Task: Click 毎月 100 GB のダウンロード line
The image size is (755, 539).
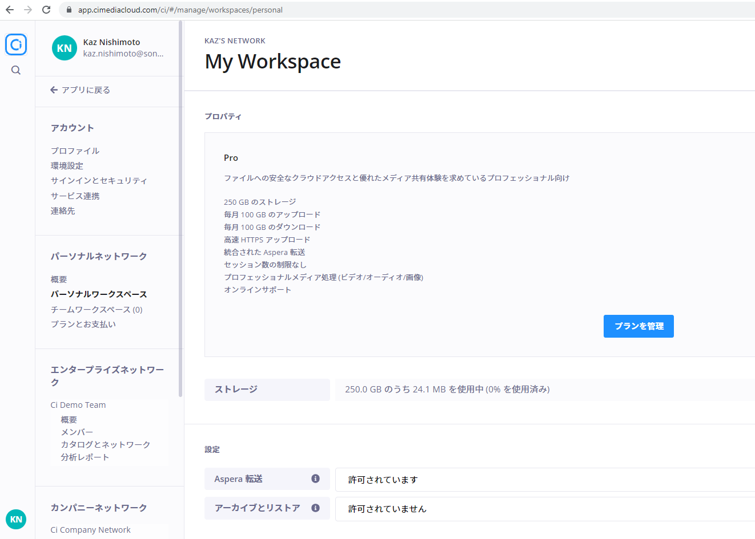Action: pos(272,227)
